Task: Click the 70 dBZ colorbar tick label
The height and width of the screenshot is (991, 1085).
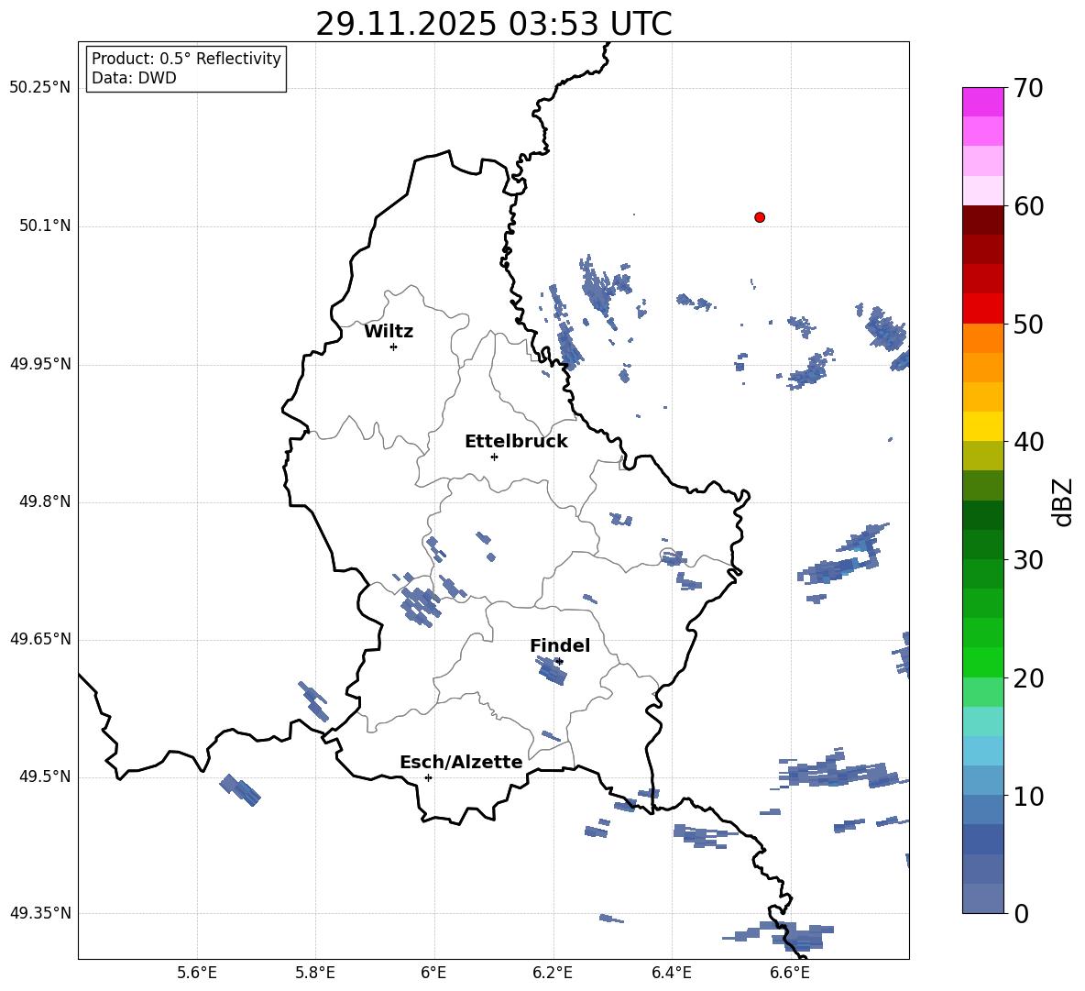Action: click(x=1028, y=89)
